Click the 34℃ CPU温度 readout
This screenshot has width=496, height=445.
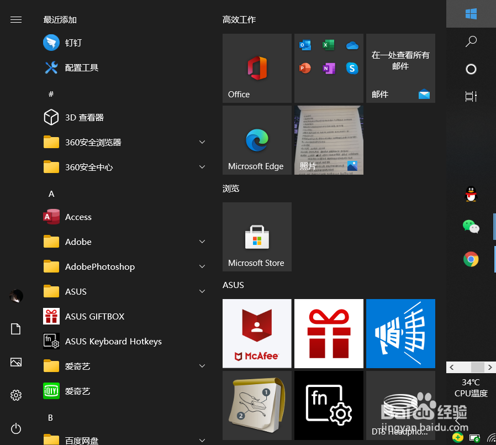pyautogui.click(x=471, y=388)
